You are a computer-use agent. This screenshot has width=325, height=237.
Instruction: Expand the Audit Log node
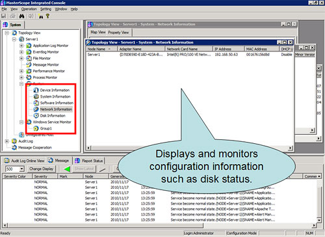pos(7,141)
